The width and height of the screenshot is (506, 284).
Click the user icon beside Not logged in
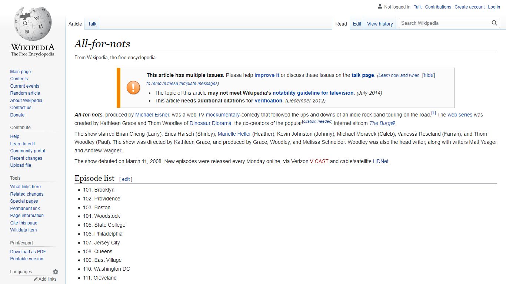380,7
